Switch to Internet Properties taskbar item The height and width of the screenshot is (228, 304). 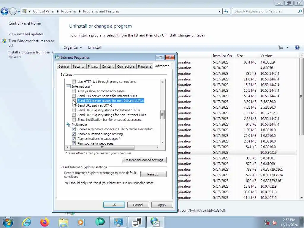pos(155,222)
